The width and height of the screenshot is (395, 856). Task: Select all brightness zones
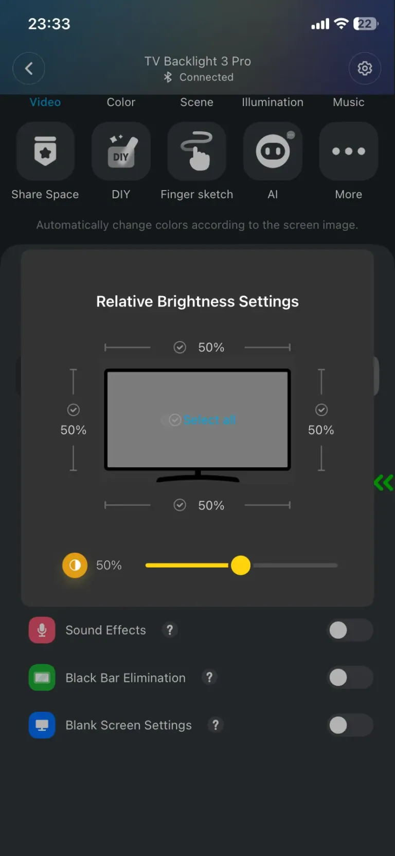pos(198,420)
